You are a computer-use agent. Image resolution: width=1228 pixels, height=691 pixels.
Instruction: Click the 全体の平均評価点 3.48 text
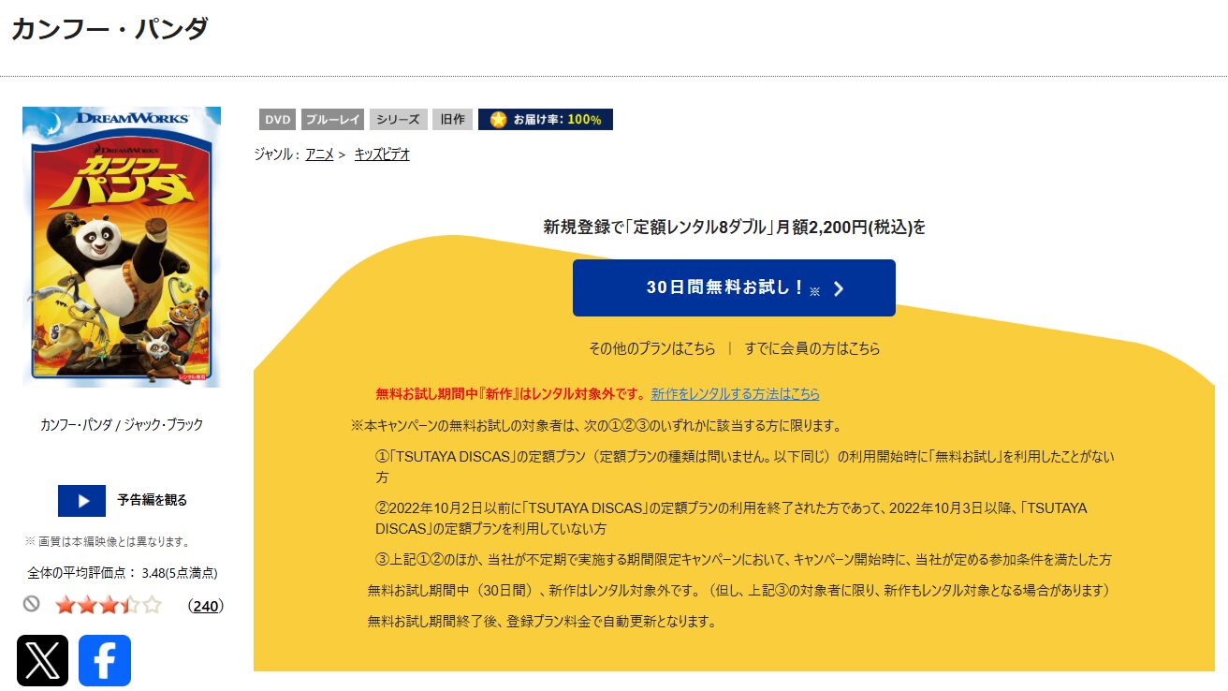click(123, 572)
